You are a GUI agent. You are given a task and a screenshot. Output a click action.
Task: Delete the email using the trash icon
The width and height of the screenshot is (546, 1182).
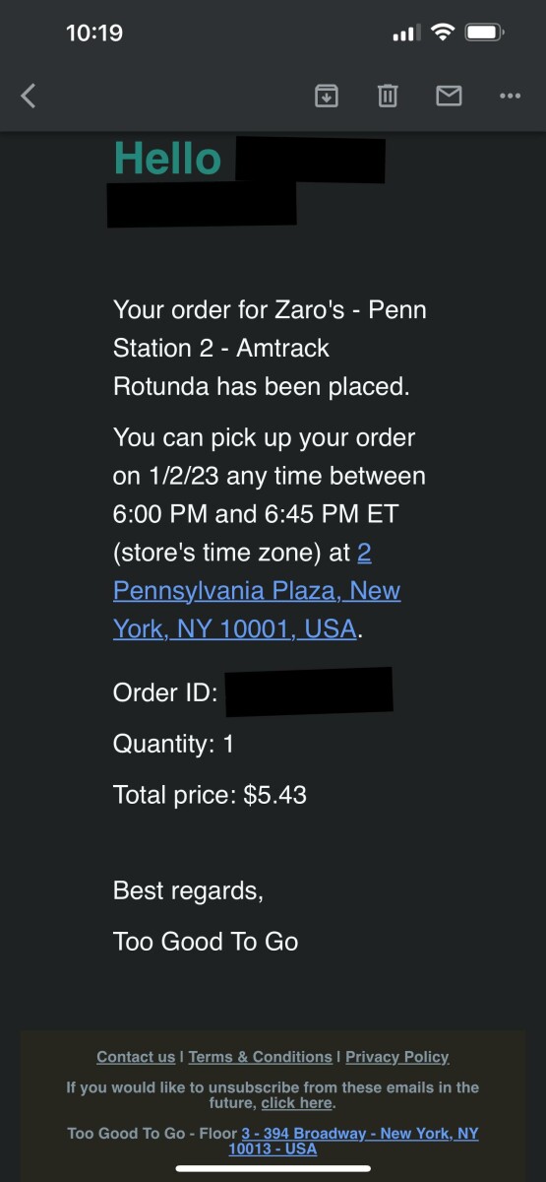(x=388, y=96)
